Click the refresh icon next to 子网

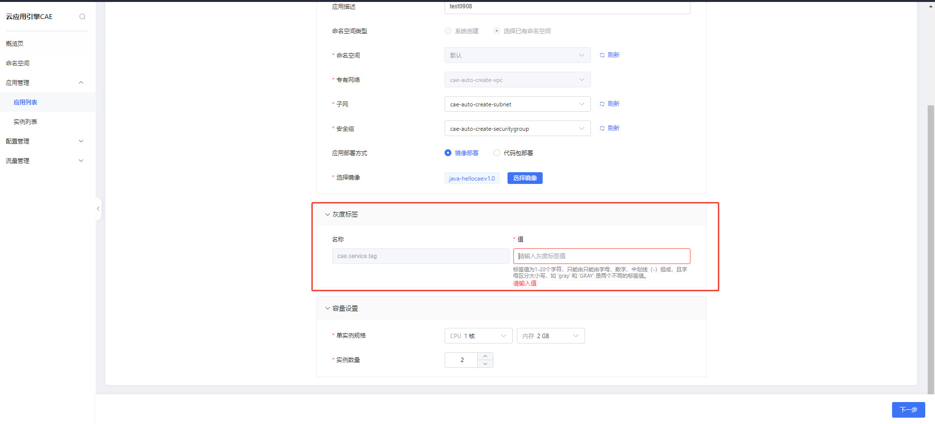(x=602, y=104)
